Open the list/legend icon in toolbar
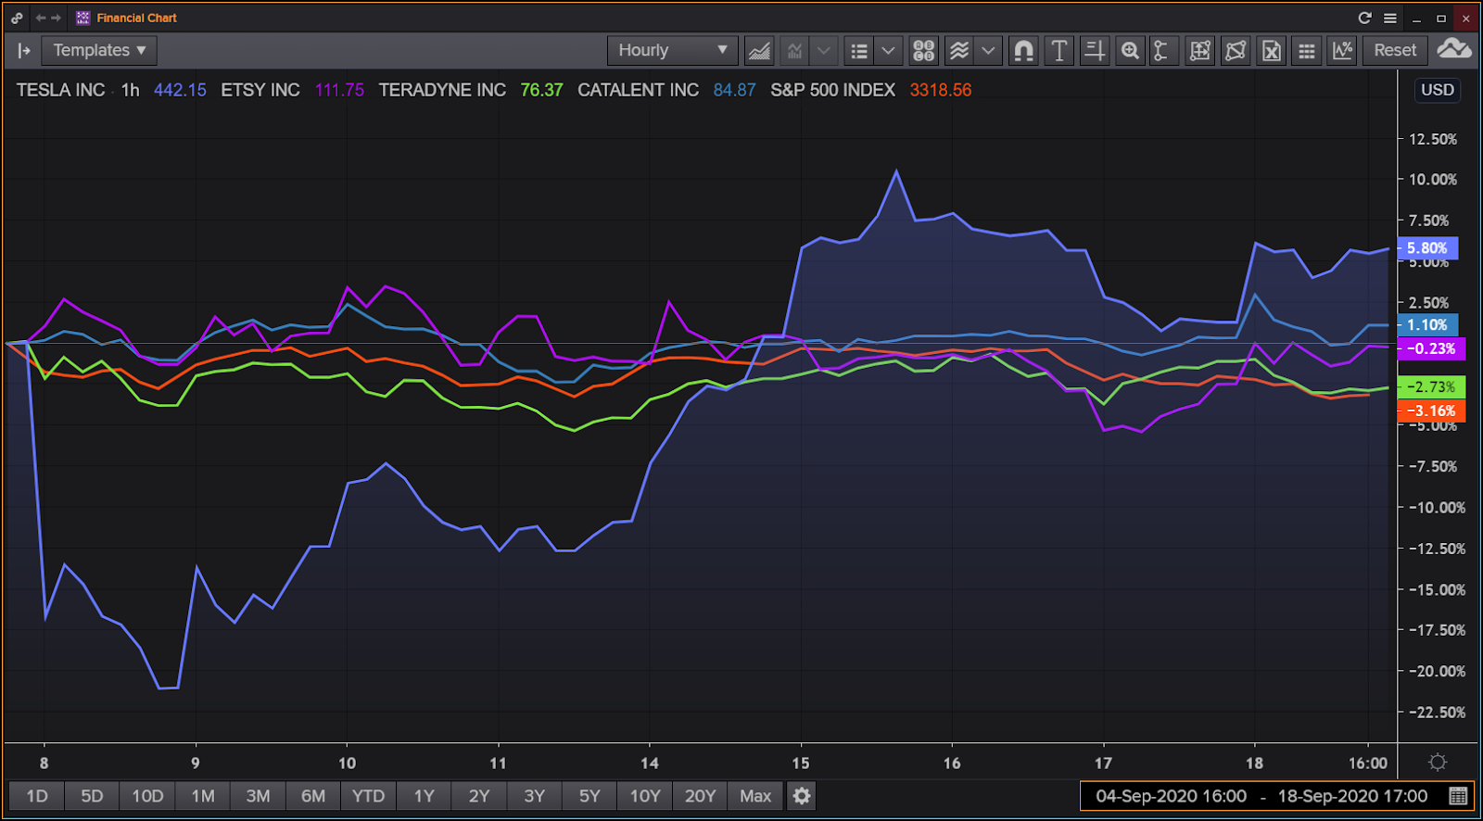Image resolution: width=1483 pixels, height=821 pixels. [859, 51]
